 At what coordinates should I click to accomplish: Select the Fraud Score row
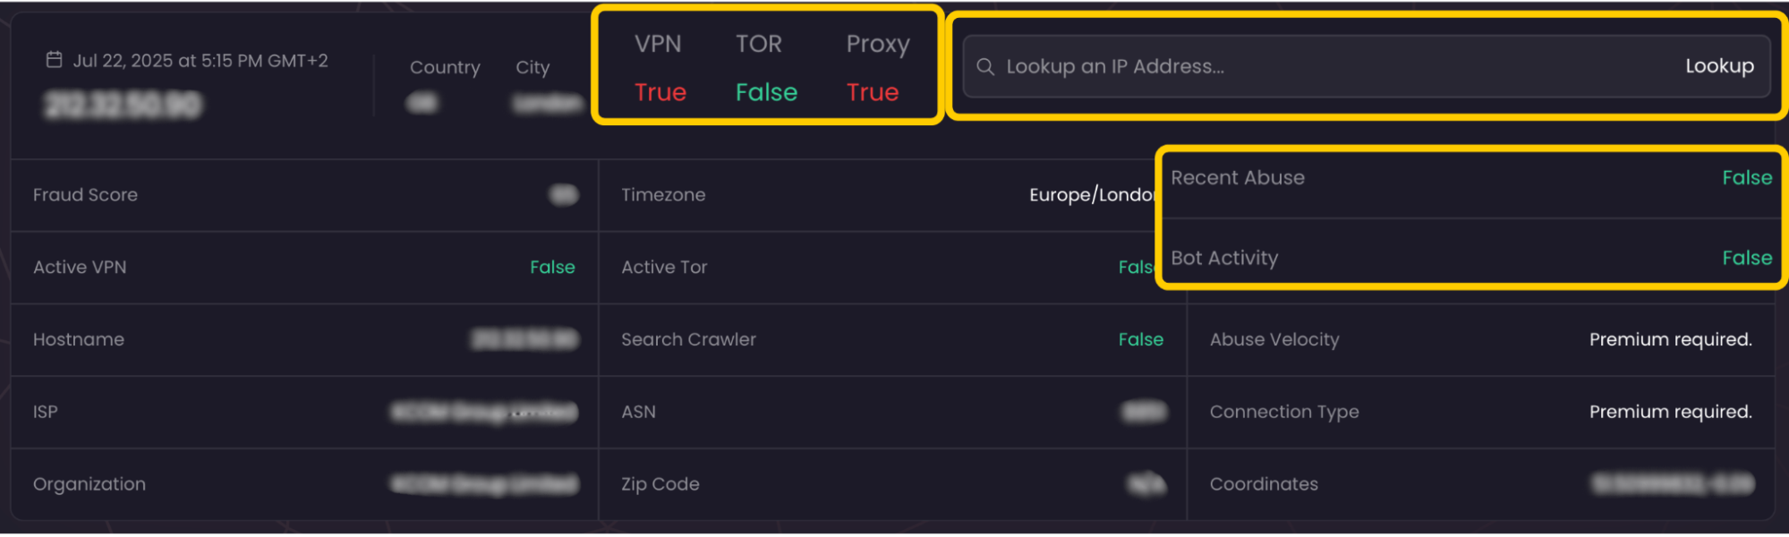(x=85, y=194)
